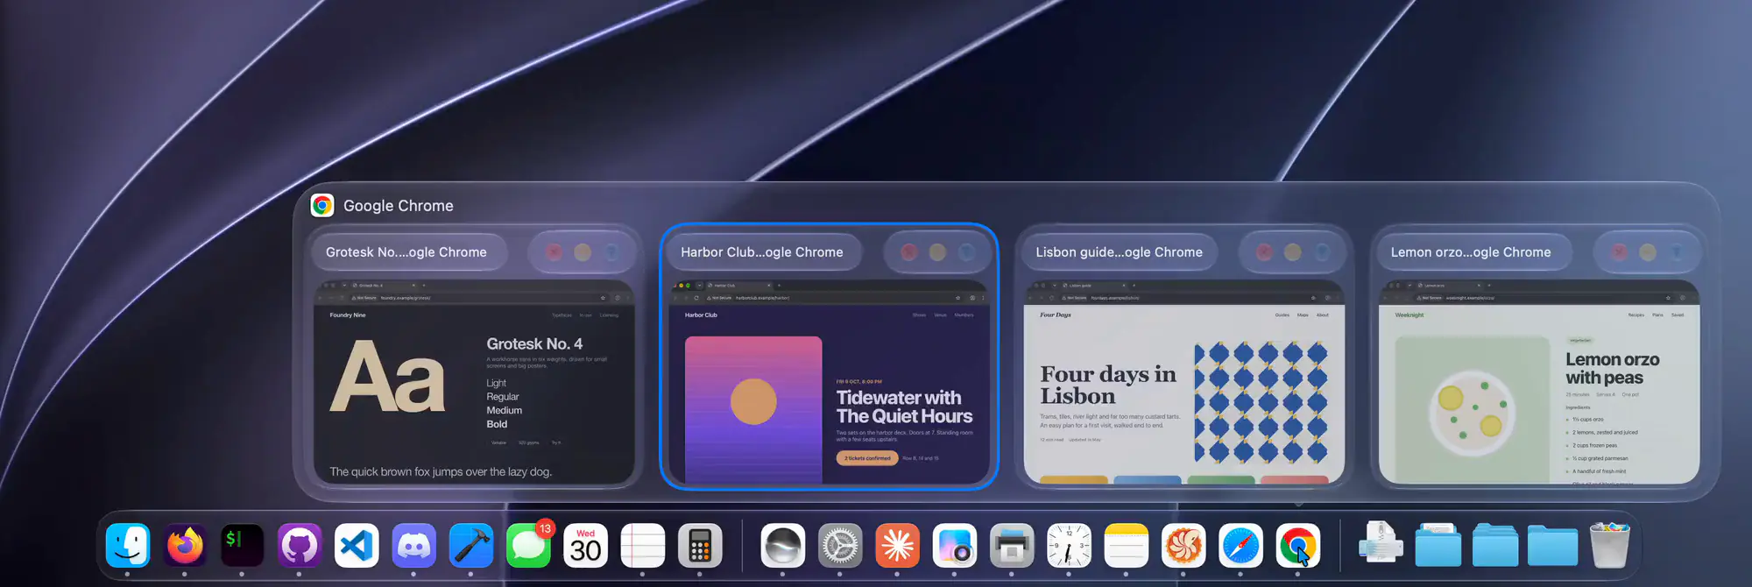The image size is (1752, 587).
Task: Open the Clock app in the dock
Action: tap(1069, 545)
